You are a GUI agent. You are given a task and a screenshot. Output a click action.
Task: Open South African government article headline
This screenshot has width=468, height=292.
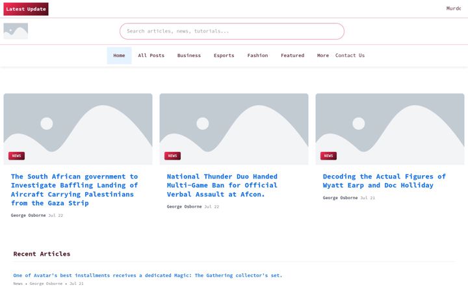click(x=75, y=189)
